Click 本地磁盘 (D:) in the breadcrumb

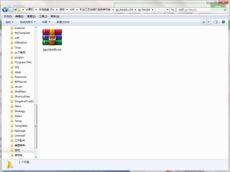tap(46, 10)
